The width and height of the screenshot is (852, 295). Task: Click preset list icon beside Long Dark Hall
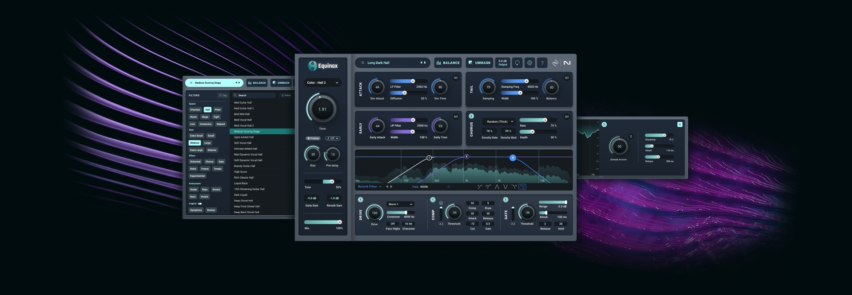coord(362,63)
